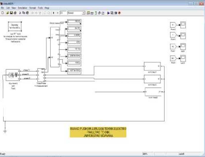
Task: Select the Display block showing 220
Action: point(74,43)
